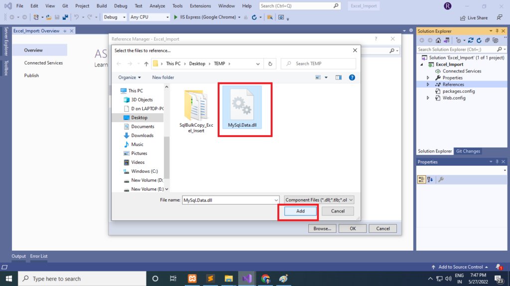This screenshot has height=286, width=510.
Task: Switch to the Git Changes tab
Action: pyautogui.click(x=468, y=151)
